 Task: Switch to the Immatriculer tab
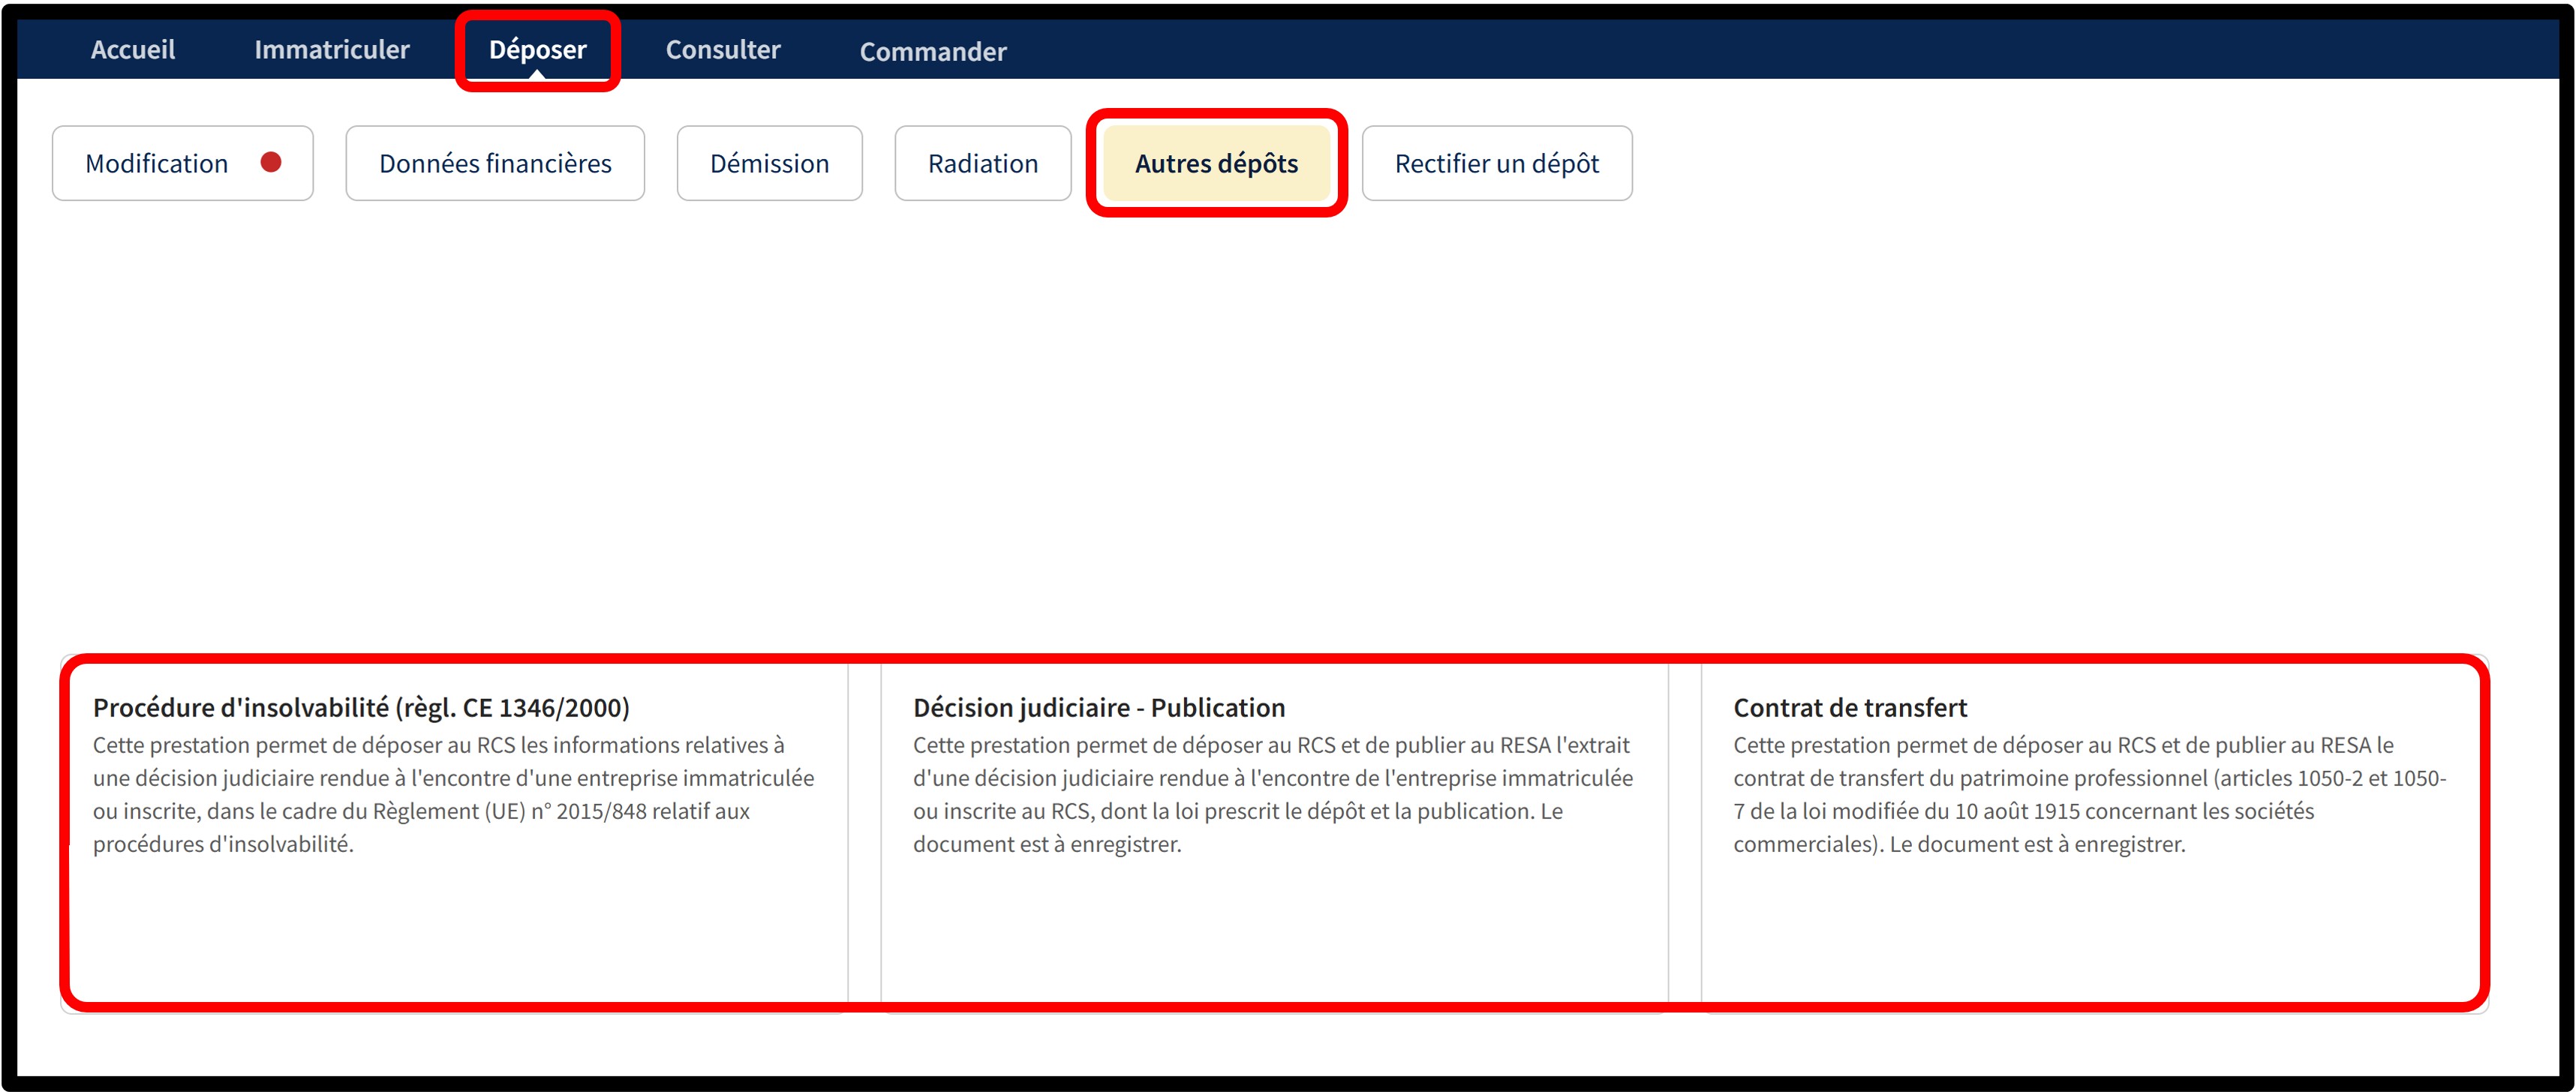point(331,50)
